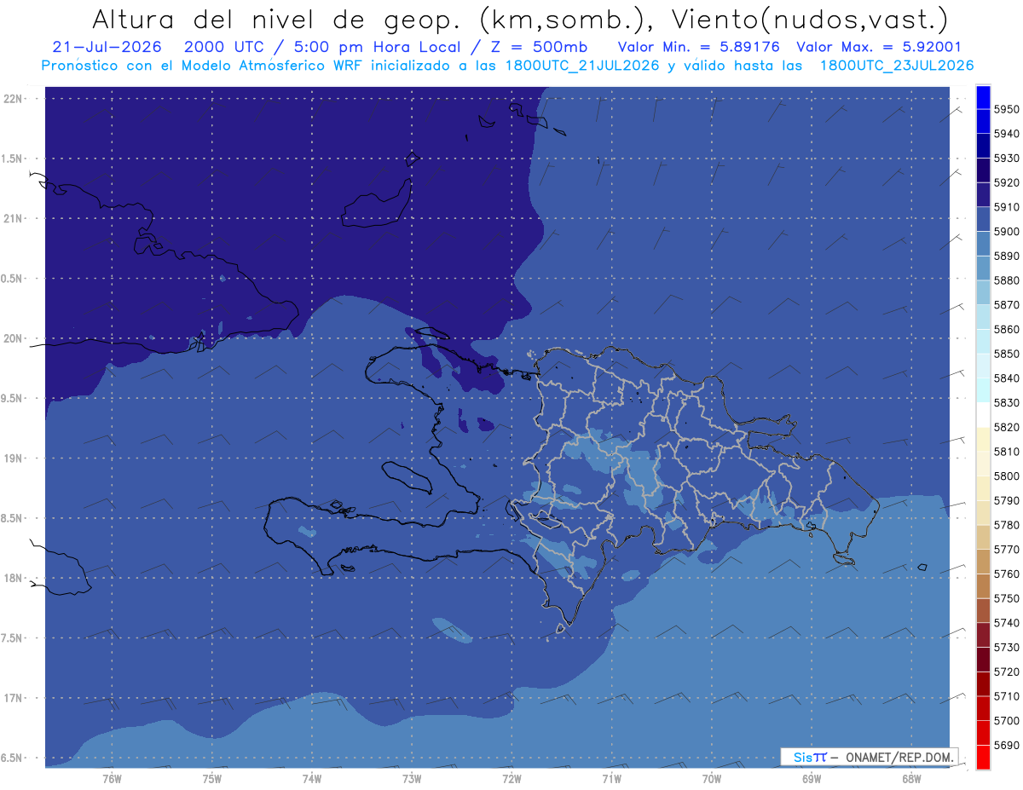Click the '5800' colorbar value
Image resolution: width=1023 pixels, height=790 pixels.
tap(1006, 476)
